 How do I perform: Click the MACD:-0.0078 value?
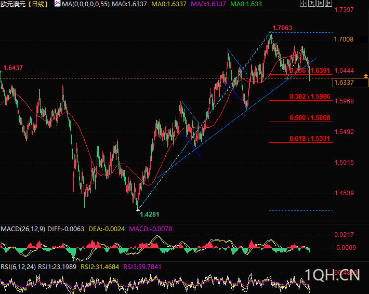tap(151, 229)
